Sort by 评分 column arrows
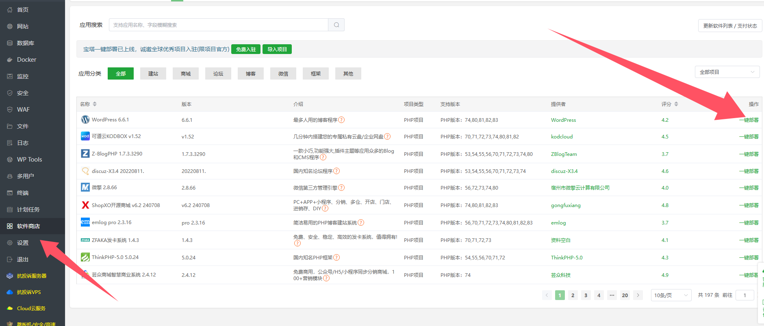 click(x=676, y=104)
